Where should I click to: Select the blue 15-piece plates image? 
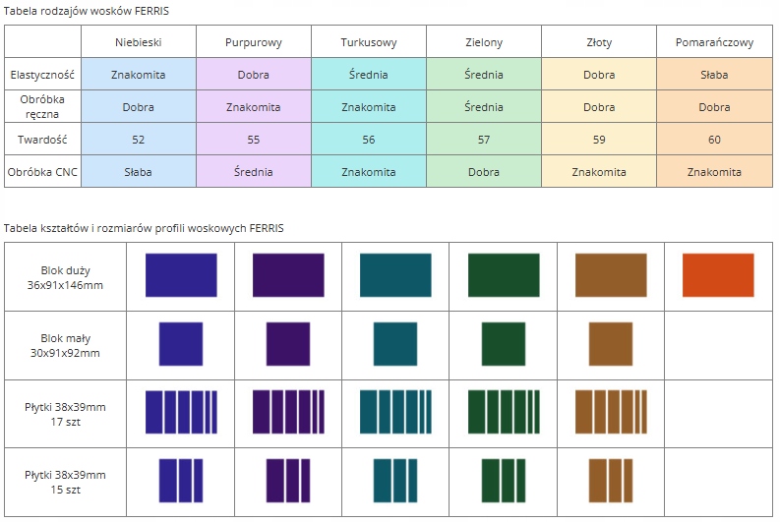181,481
